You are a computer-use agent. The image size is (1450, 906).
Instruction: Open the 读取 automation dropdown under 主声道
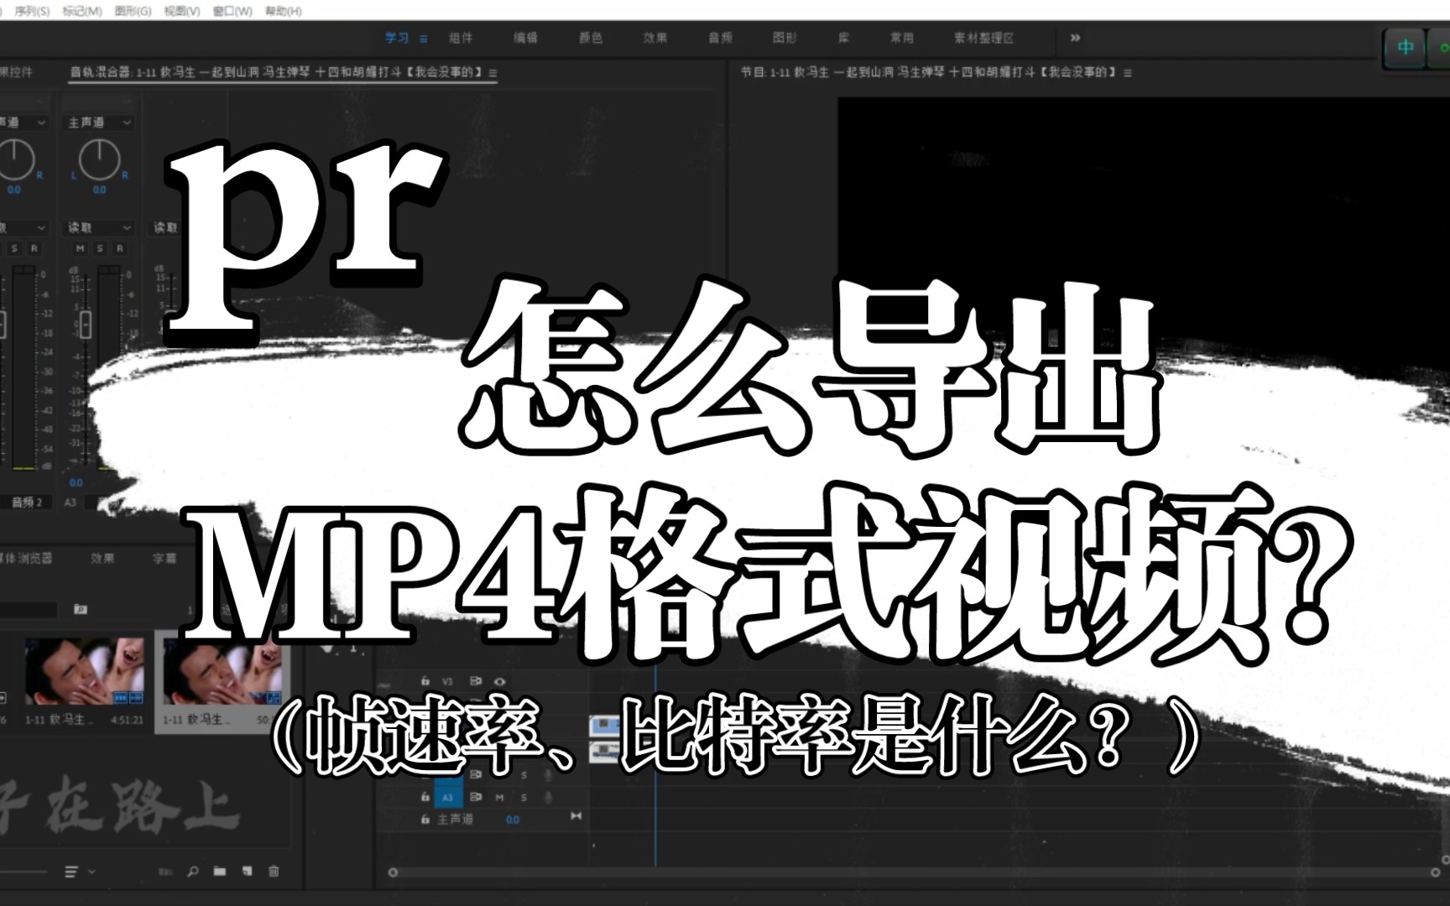pyautogui.click(x=99, y=227)
